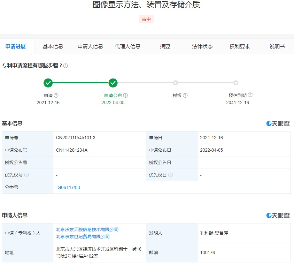The height and width of the screenshot is (264, 294).
Task: Open the 权利要求 tab
Action: pos(240,47)
